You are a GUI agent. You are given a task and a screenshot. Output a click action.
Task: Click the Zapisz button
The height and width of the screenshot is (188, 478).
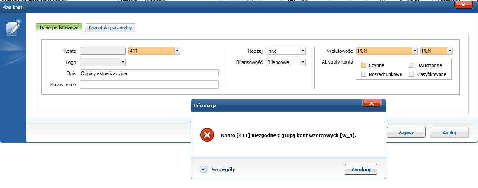[x=406, y=132]
